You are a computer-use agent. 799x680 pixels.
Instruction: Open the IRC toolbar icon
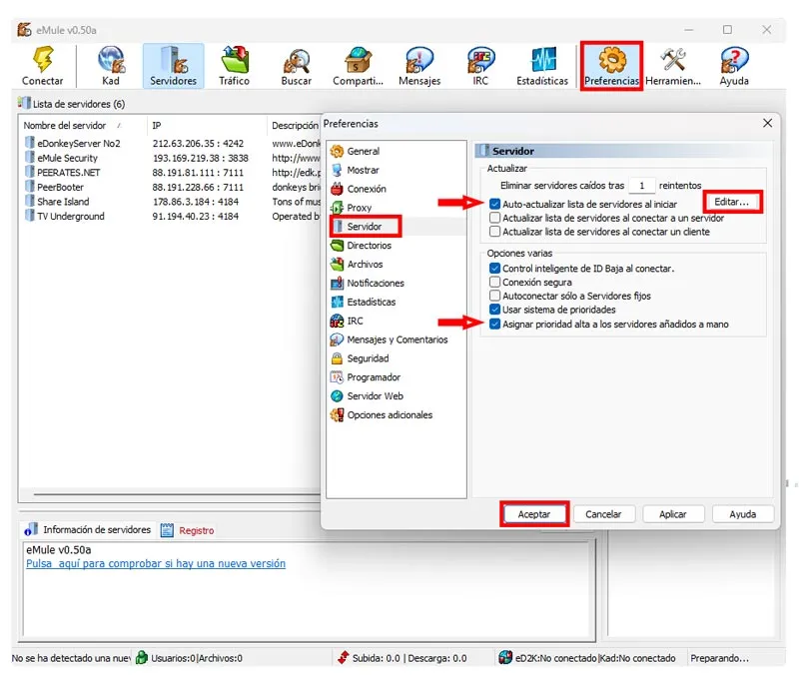[x=480, y=66]
